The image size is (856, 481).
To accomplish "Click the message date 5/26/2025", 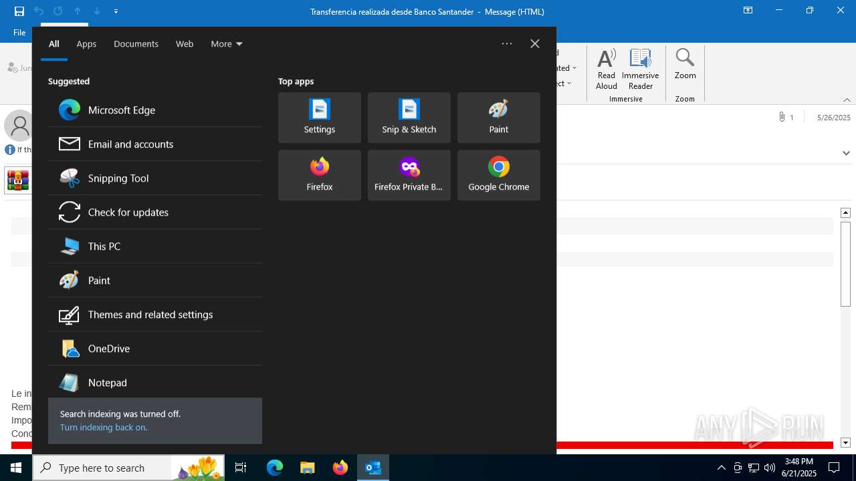I will pyautogui.click(x=834, y=118).
